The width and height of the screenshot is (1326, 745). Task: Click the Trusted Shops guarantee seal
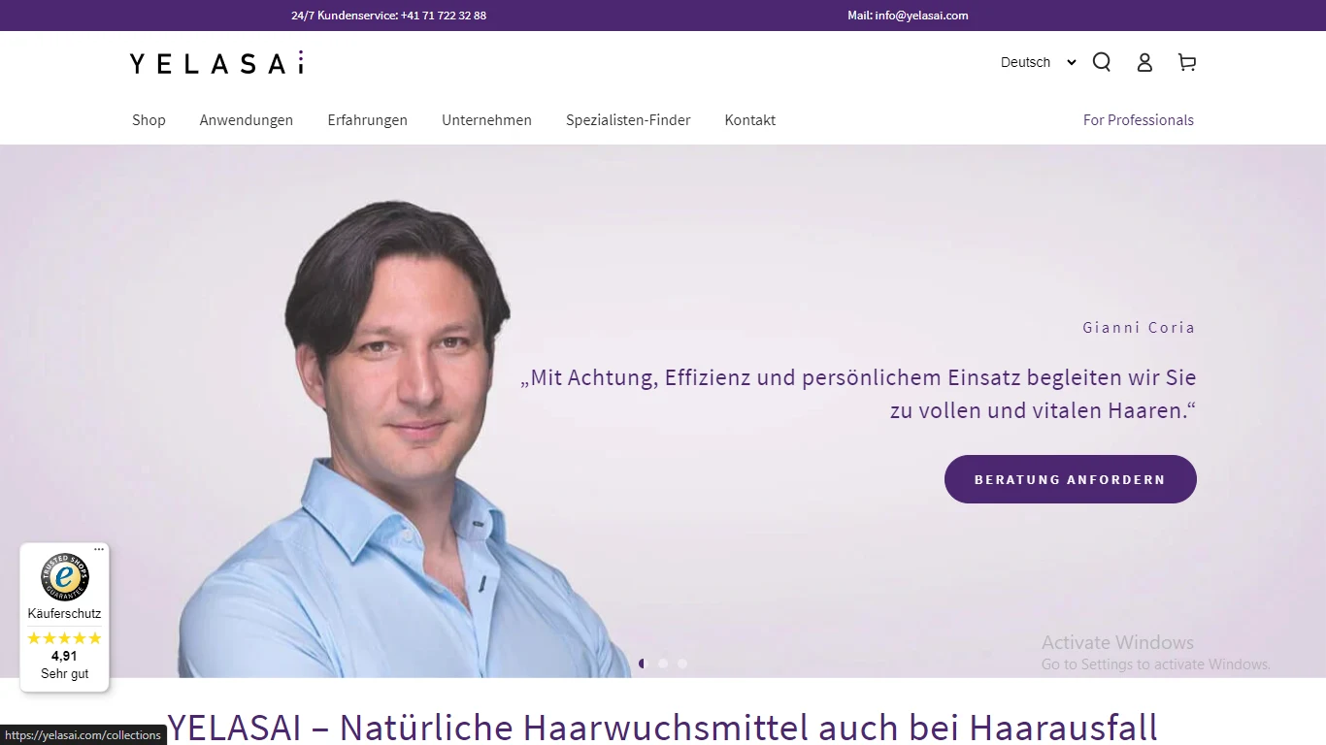65,577
